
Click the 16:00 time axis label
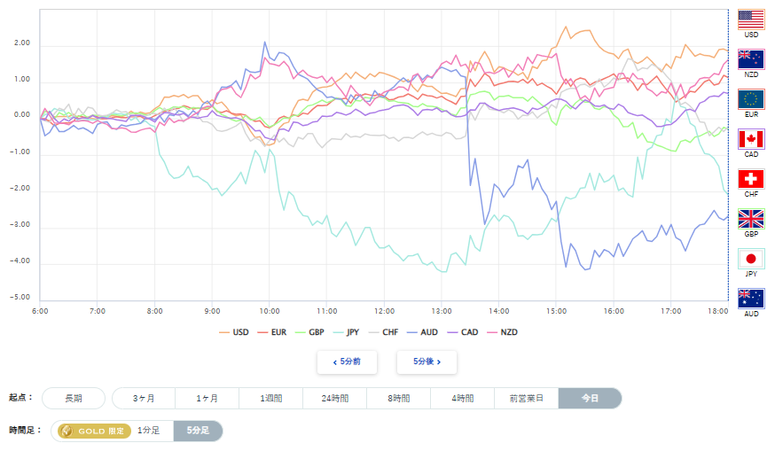pyautogui.click(x=614, y=311)
